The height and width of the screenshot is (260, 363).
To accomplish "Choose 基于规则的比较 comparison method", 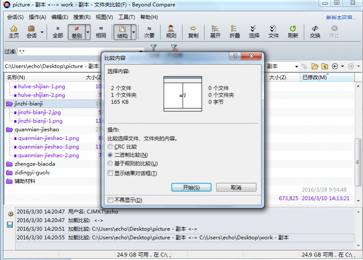I will click(x=111, y=163).
